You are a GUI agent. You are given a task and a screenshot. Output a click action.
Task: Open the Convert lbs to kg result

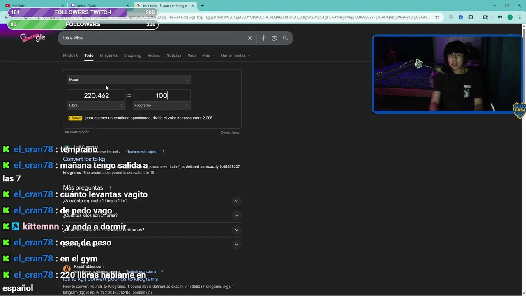(x=84, y=159)
